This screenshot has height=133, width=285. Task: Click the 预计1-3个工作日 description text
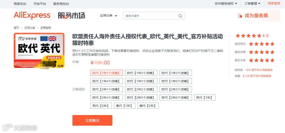[148, 53]
